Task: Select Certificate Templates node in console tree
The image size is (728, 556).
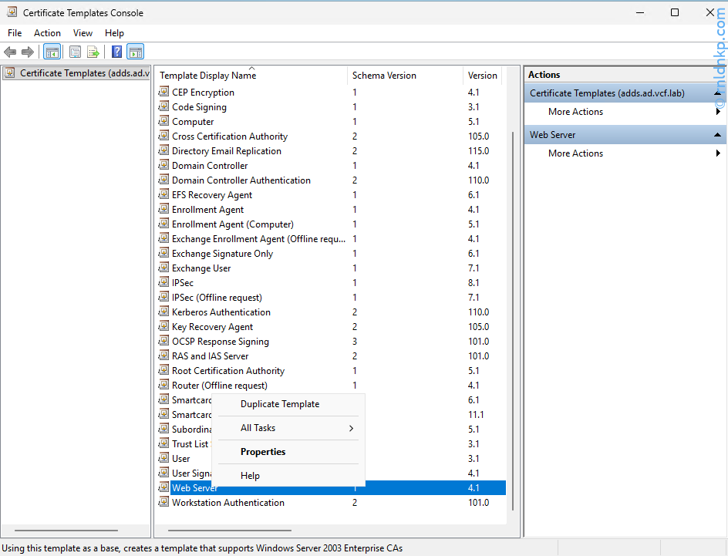Action: [x=77, y=73]
